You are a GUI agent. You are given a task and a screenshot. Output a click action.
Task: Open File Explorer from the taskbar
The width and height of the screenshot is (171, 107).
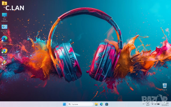pyautogui.click(x=96, y=104)
